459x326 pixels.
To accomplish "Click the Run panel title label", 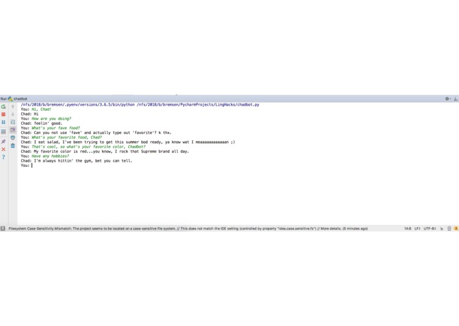I will pyautogui.click(x=3, y=99).
